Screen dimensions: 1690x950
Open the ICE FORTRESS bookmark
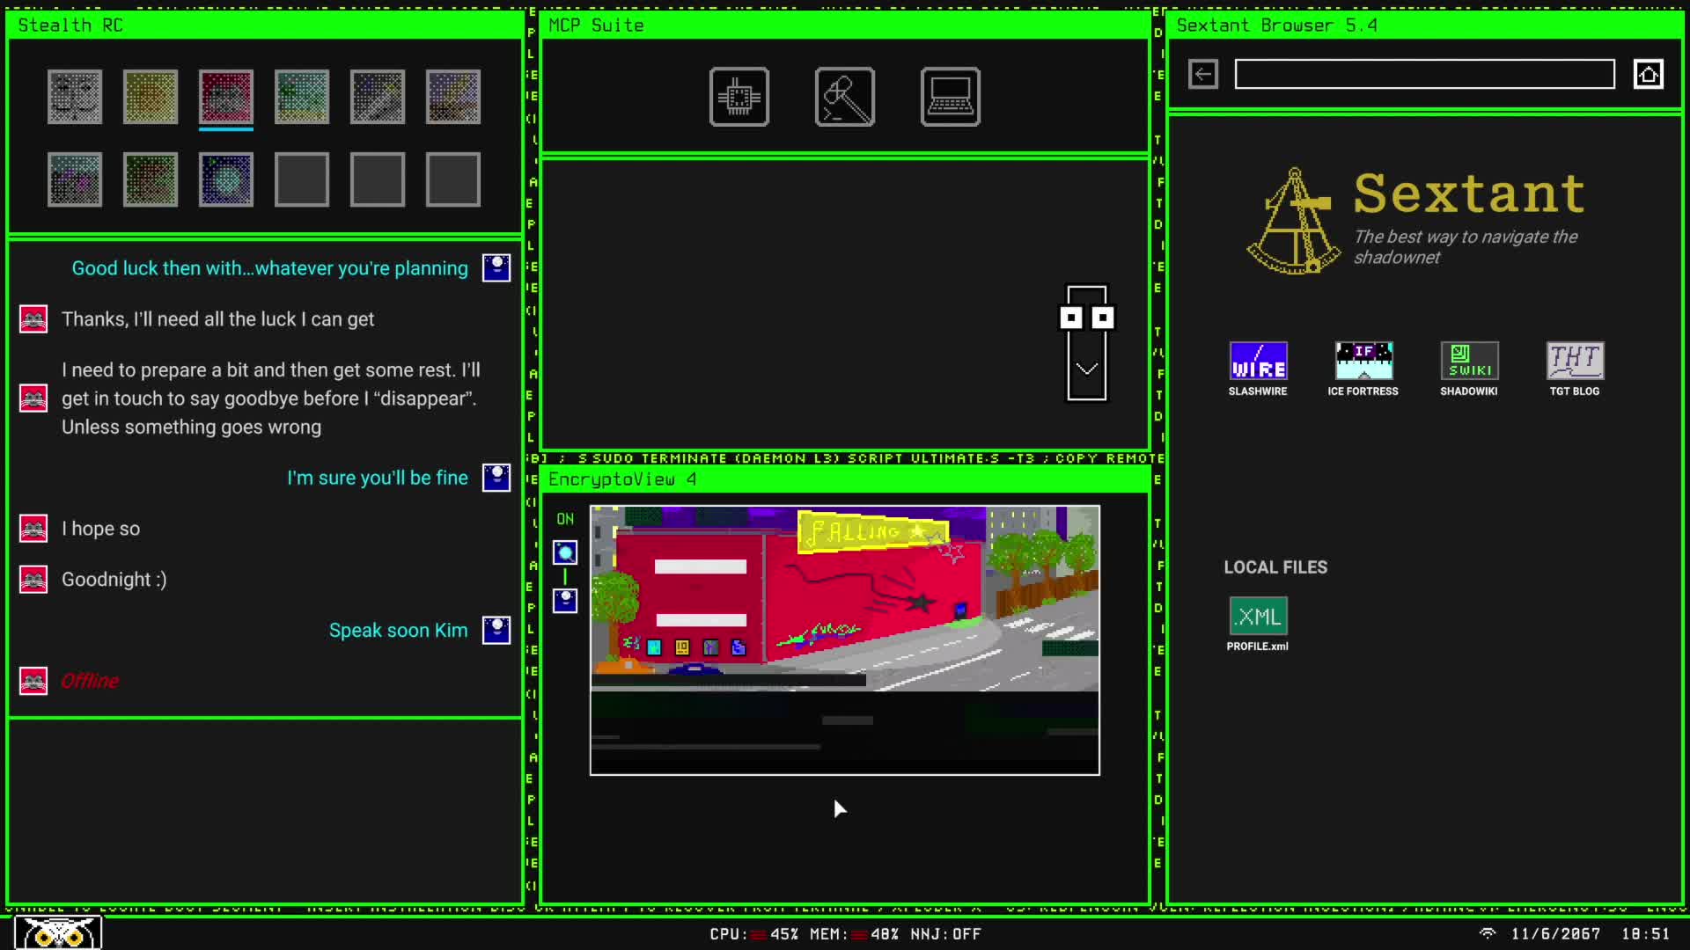(x=1363, y=369)
